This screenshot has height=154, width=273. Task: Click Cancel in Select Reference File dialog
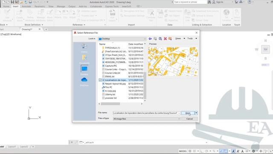coord(189,119)
